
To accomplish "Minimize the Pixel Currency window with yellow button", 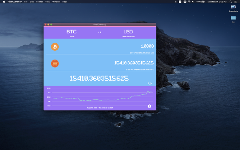I will [48, 24].
